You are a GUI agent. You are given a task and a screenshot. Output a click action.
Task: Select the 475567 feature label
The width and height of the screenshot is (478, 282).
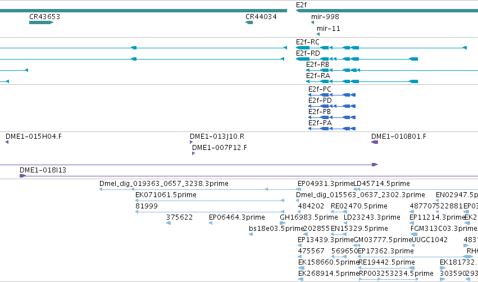pyautogui.click(x=311, y=252)
